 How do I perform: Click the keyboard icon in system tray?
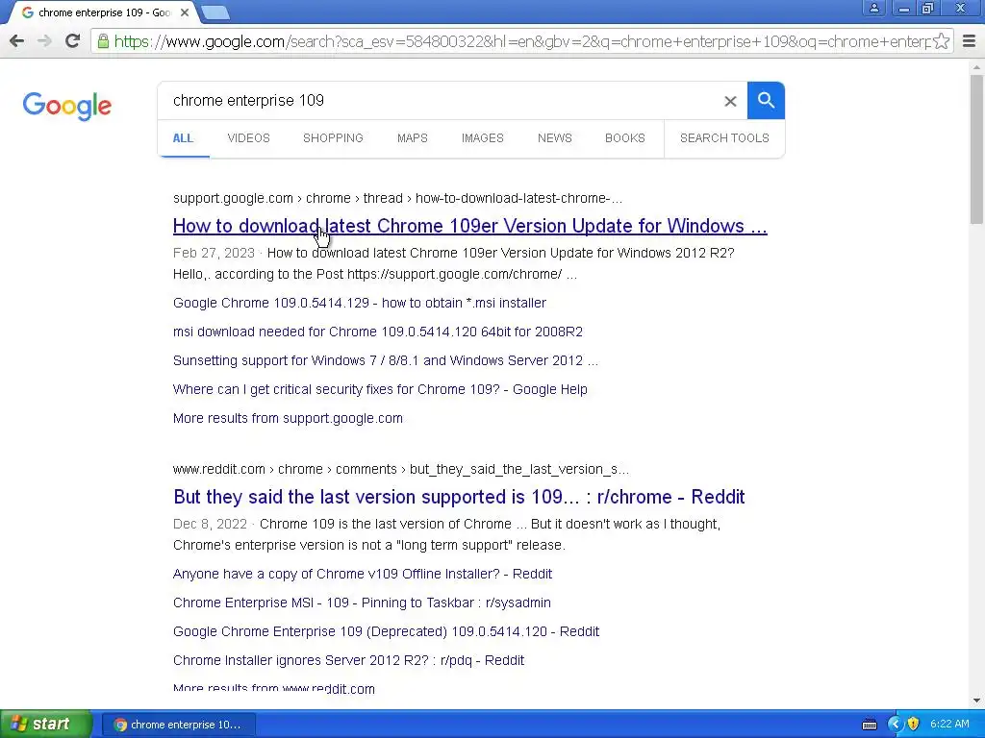pyautogui.click(x=870, y=725)
